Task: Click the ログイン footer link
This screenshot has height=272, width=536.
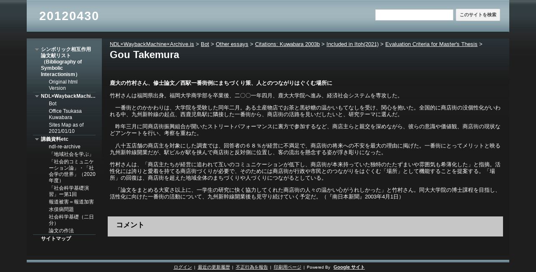Action: click(183, 267)
